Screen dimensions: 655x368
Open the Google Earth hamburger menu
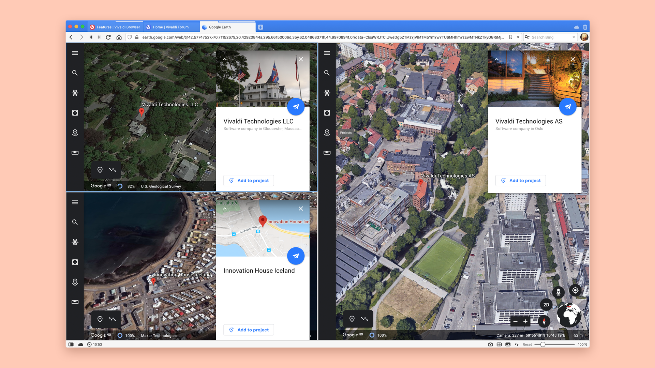[x=75, y=53]
